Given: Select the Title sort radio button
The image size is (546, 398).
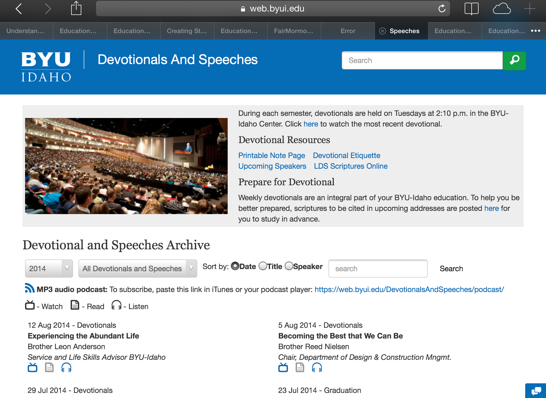Looking at the screenshot, I should [x=263, y=266].
